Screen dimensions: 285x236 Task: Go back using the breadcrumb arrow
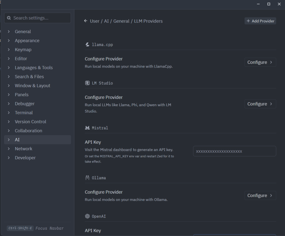[x=86, y=21]
